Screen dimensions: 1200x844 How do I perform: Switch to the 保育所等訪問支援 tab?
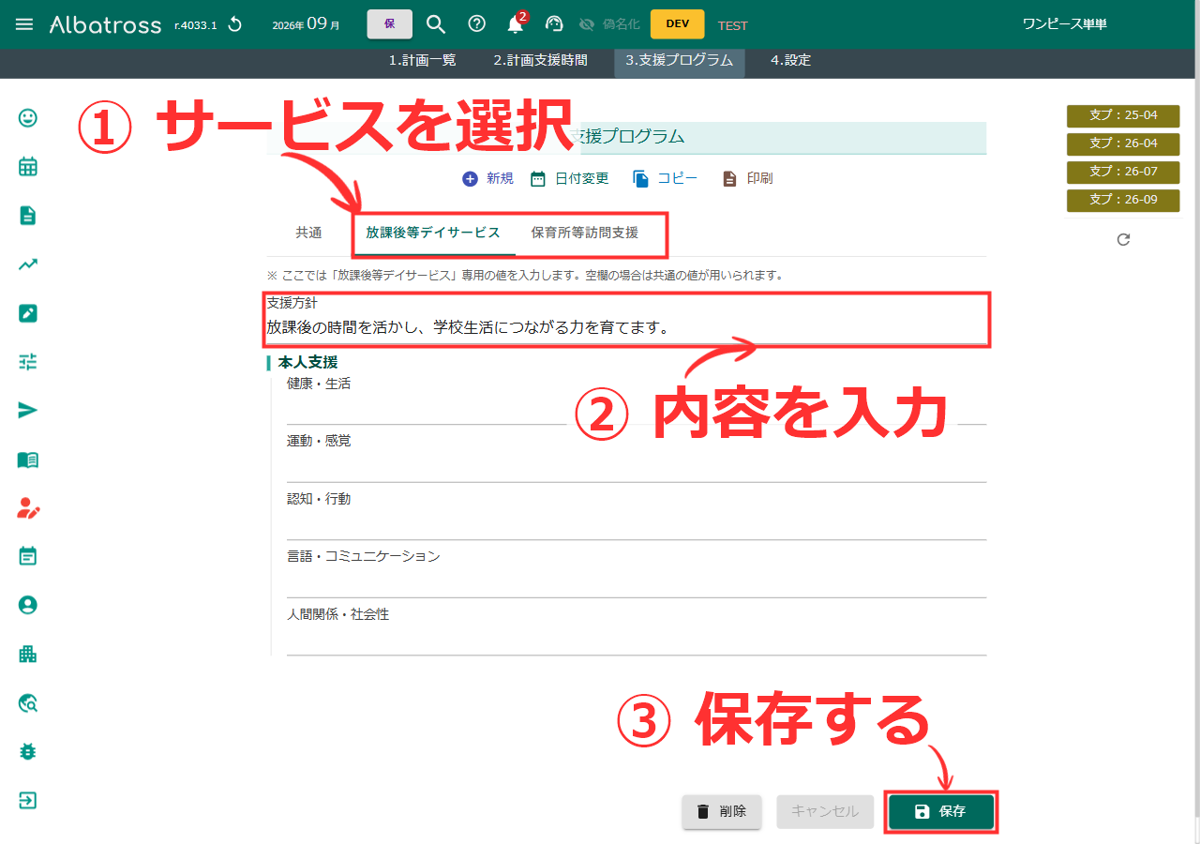585,233
